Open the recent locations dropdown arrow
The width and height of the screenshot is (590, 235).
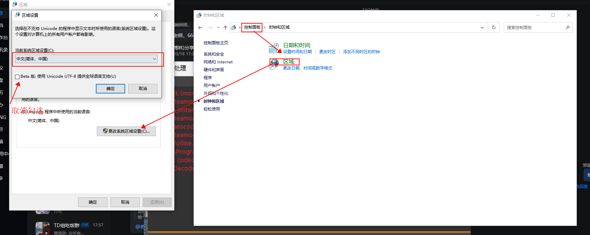pos(218,28)
